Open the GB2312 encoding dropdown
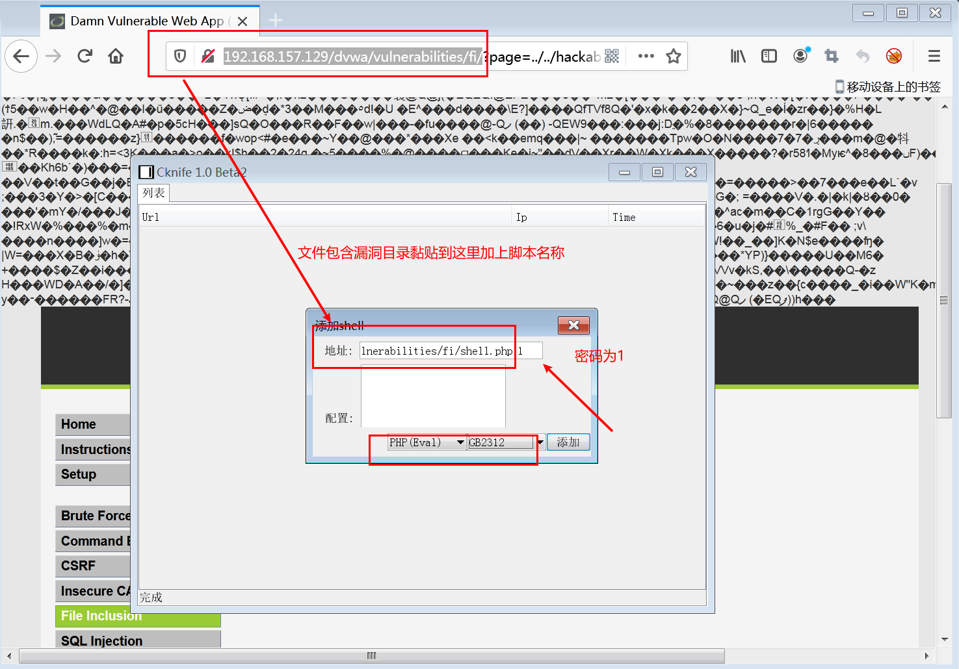This screenshot has width=959, height=669. pos(506,442)
